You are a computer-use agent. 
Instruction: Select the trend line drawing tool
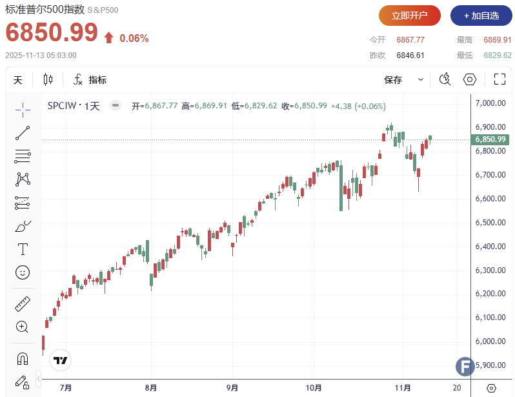23,134
